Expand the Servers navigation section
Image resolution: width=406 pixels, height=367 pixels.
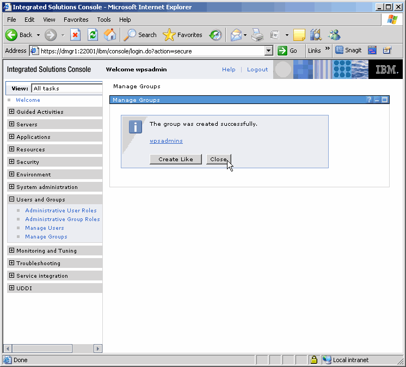[x=12, y=125]
